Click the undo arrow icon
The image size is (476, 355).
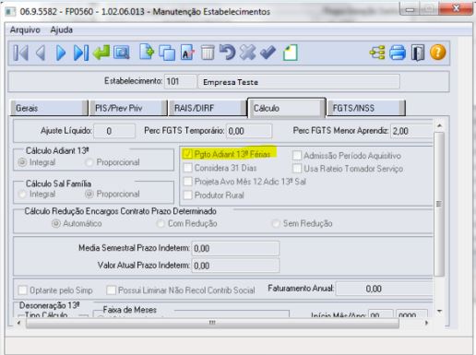click(227, 53)
